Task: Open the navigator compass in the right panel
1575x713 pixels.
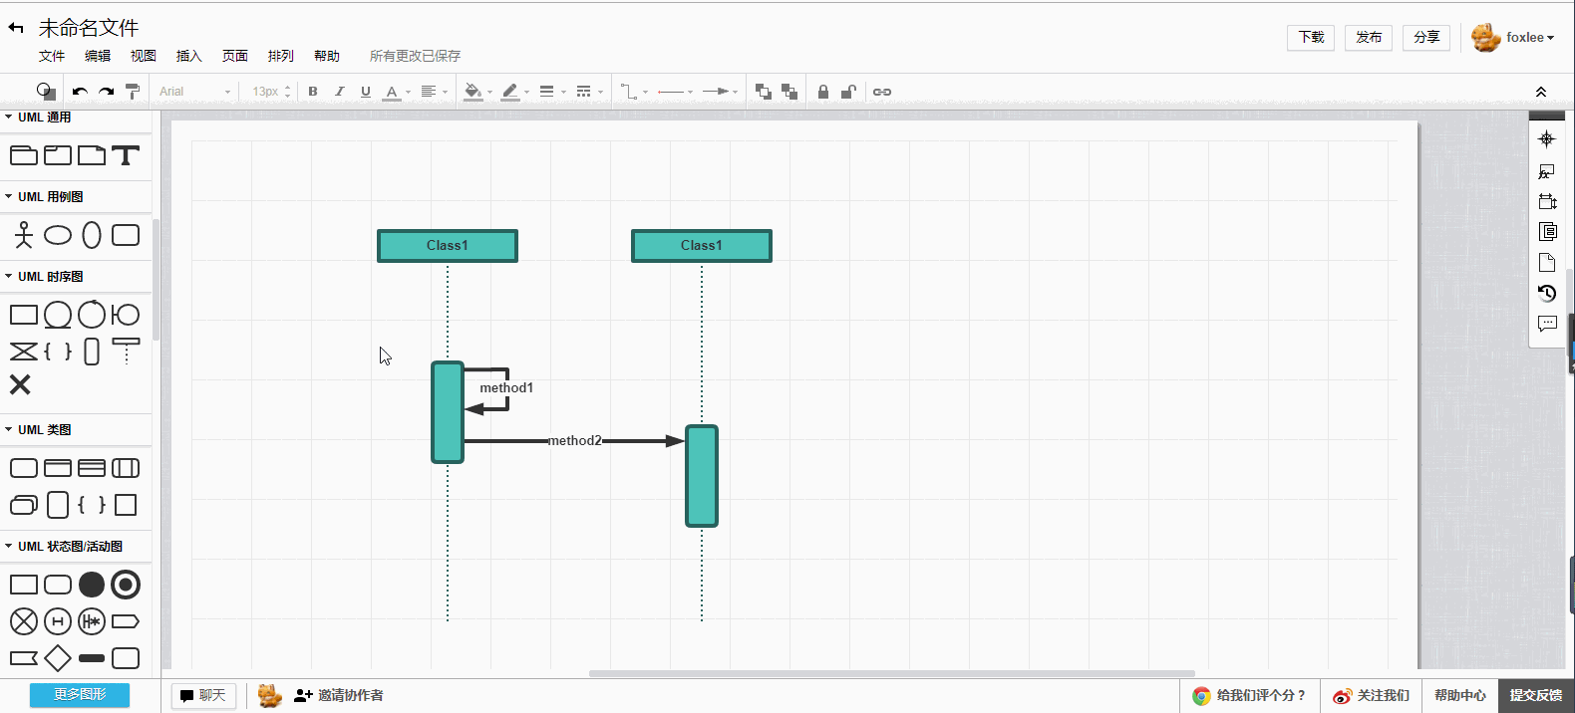Action: click(1547, 139)
